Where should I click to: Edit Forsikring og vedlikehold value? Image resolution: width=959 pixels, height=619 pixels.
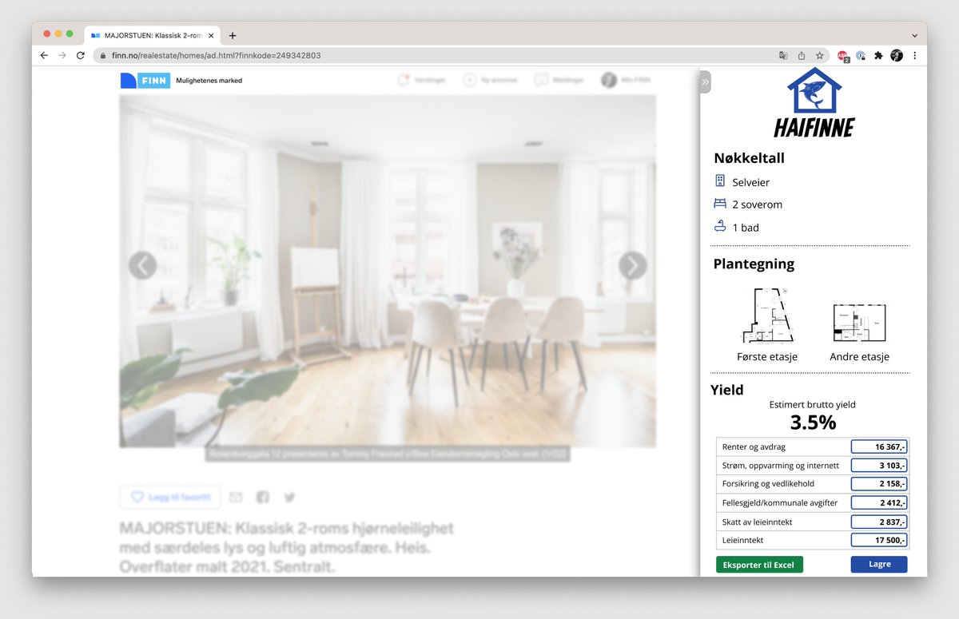pos(879,484)
